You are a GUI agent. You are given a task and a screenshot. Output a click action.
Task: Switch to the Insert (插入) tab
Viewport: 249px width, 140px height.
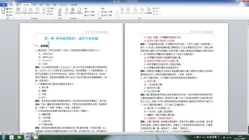tap(17, 5)
